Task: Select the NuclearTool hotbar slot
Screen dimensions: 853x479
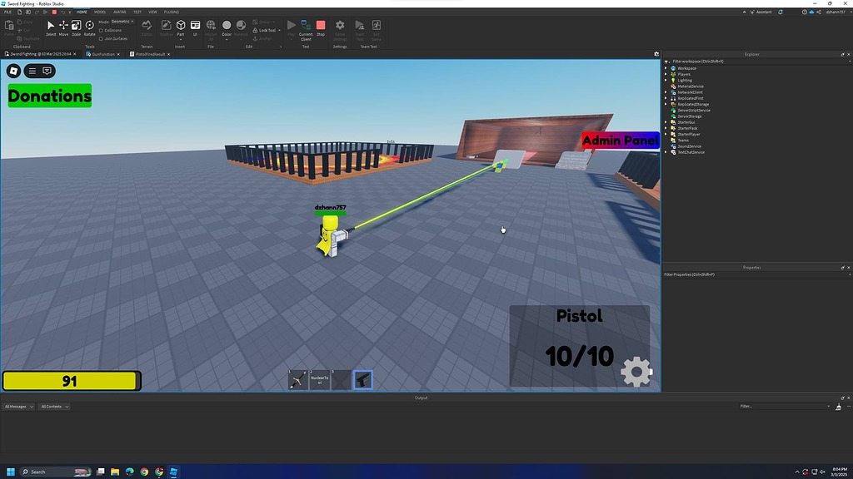Action: 319,379
